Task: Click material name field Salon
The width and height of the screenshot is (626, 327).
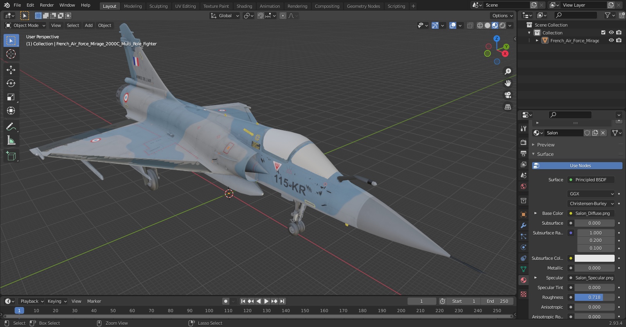Action: click(x=564, y=133)
